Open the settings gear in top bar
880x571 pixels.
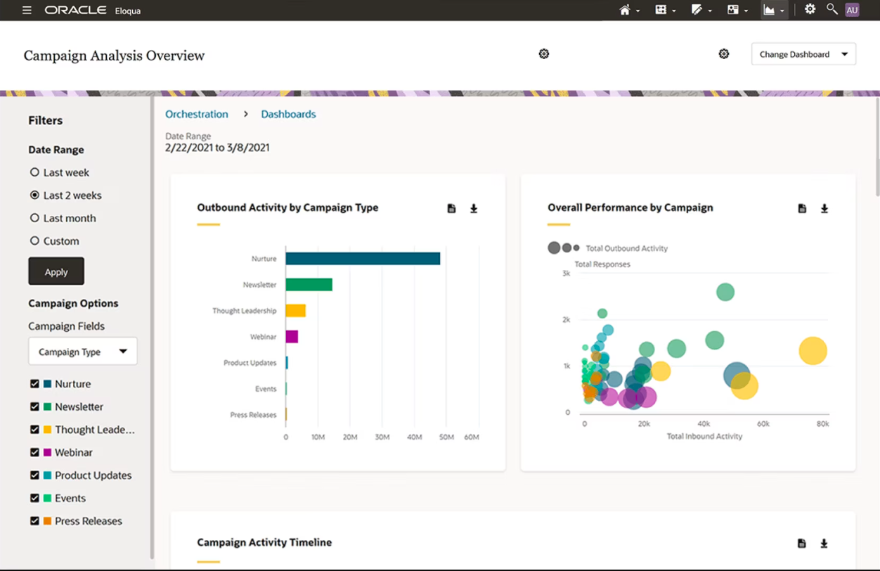tap(810, 9)
